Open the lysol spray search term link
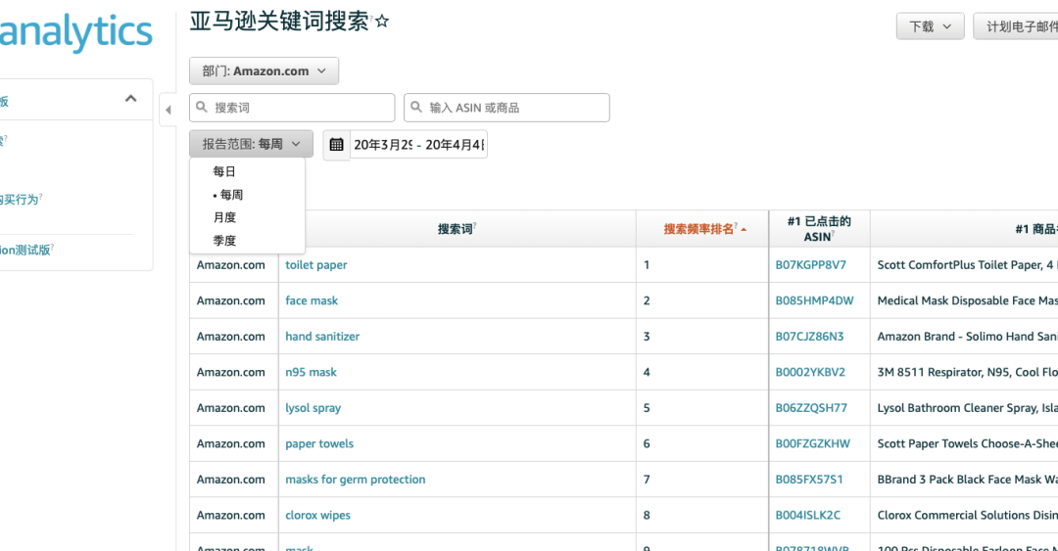 313,408
